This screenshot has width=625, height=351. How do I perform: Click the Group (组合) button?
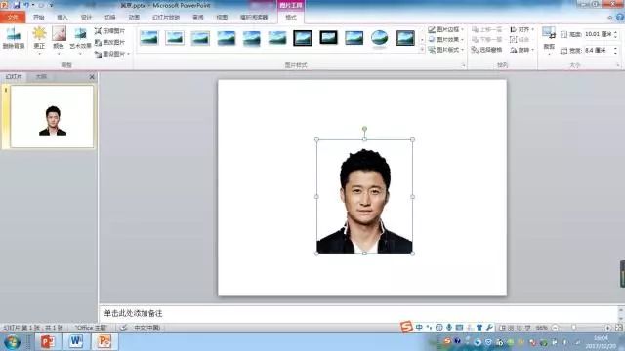pos(520,39)
